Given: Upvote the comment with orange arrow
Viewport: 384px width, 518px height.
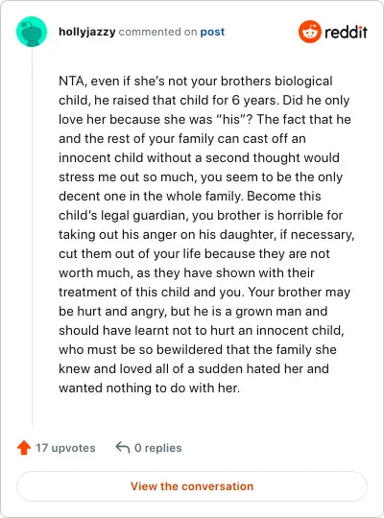Looking at the screenshot, I should click(x=24, y=448).
